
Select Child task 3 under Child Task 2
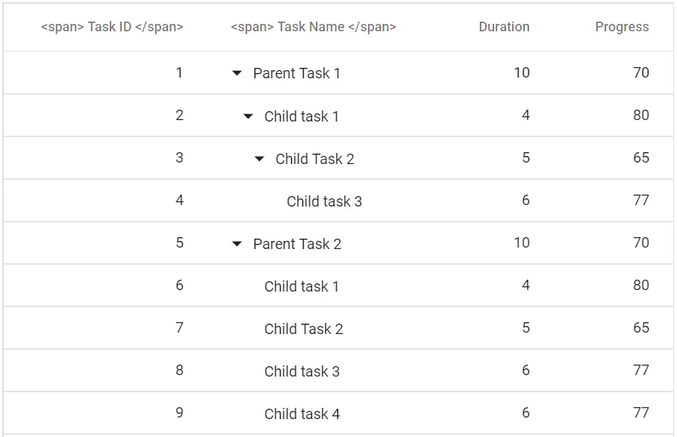(x=324, y=201)
